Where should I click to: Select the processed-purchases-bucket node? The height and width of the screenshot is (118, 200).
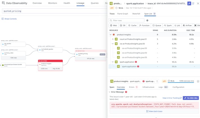click(x=14, y=65)
